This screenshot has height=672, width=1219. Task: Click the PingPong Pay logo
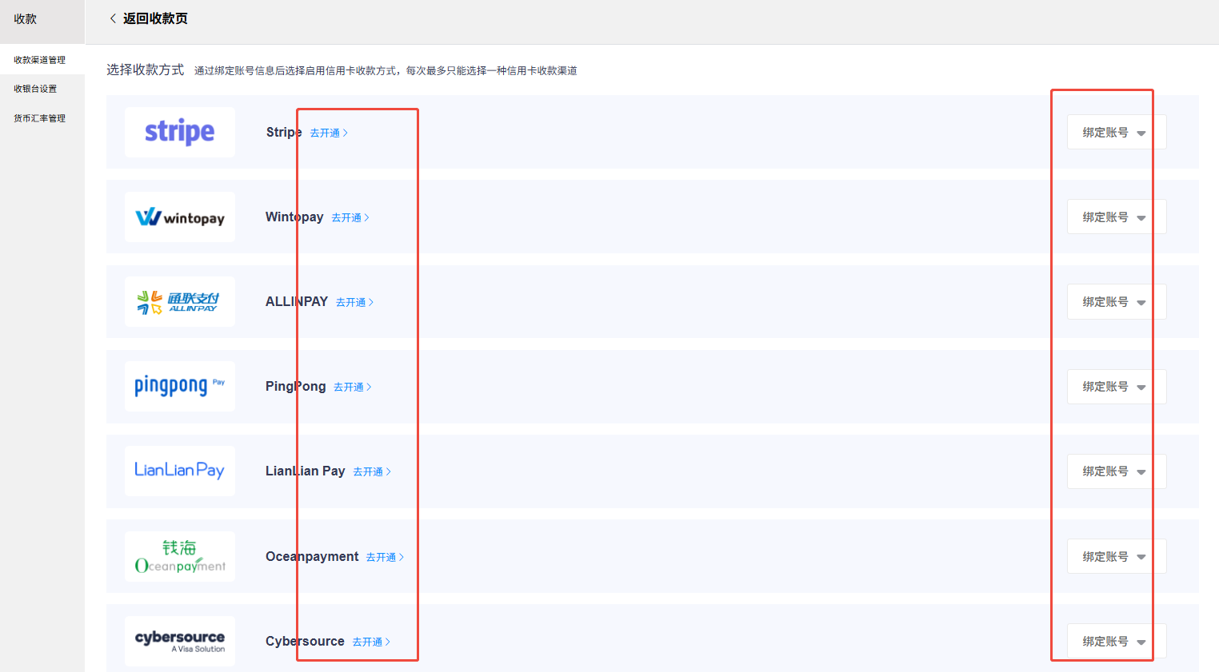pos(180,387)
